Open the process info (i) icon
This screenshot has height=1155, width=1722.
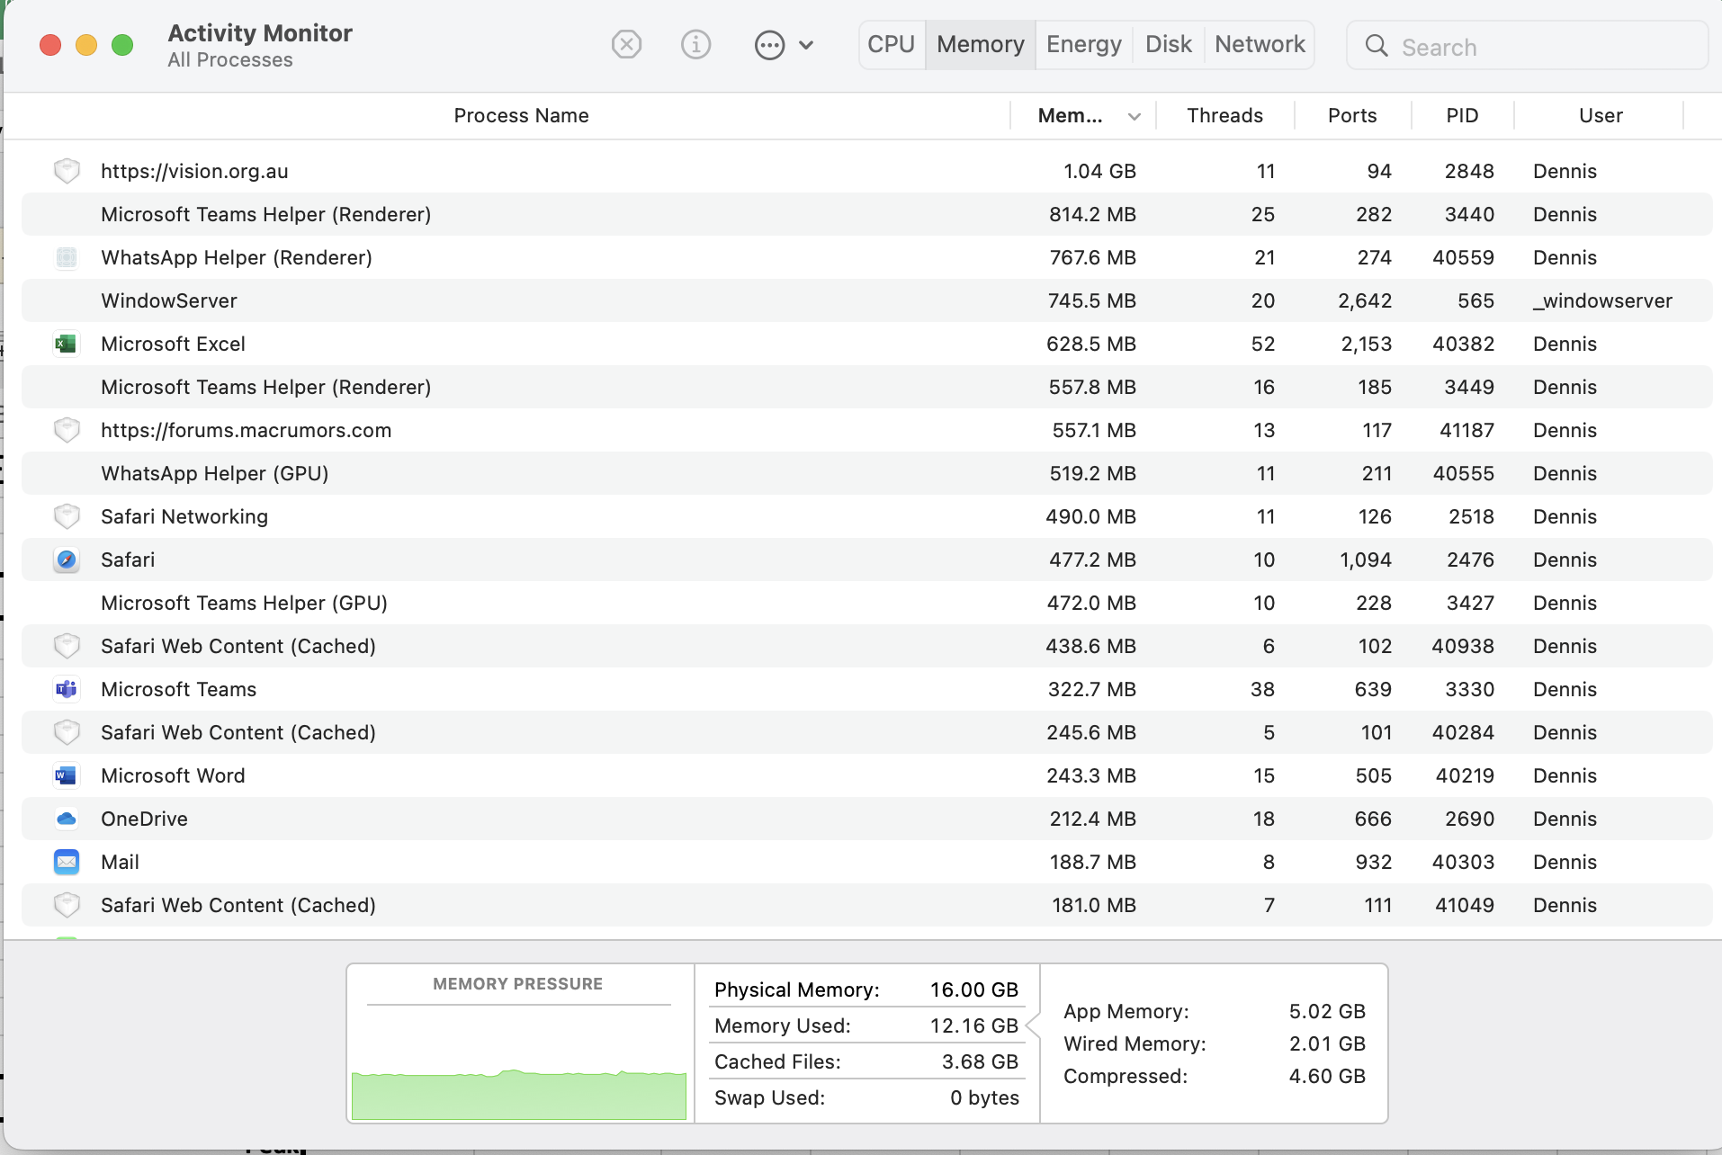[x=695, y=44]
